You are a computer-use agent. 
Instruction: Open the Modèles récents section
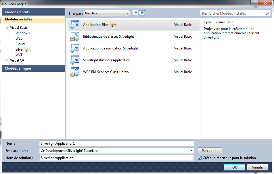(x=34, y=12)
